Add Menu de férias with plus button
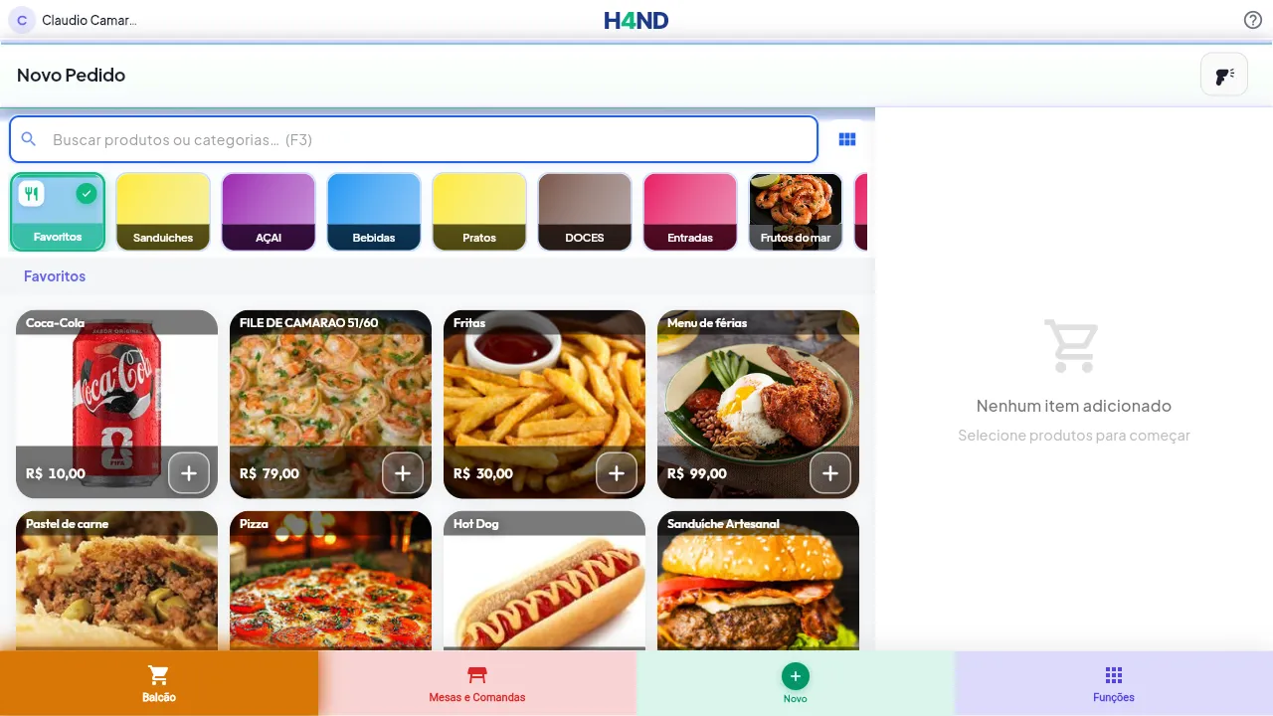 pos(830,473)
